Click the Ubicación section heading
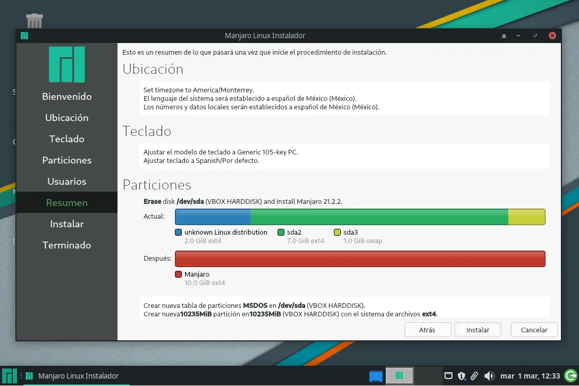Viewport: 579px width, 386px height. (153, 70)
